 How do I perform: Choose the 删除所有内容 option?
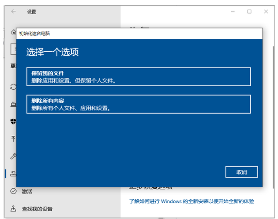click(x=138, y=104)
